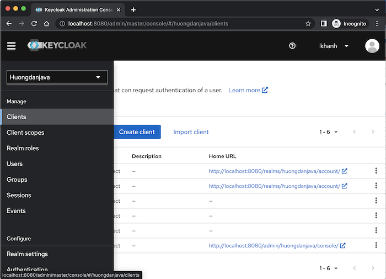Screen dimensions: 386x279
Task: Click the Home URL column header
Action: click(x=222, y=156)
